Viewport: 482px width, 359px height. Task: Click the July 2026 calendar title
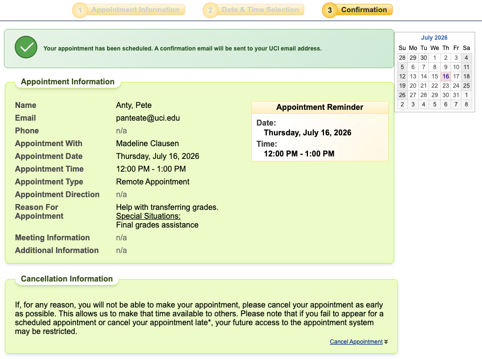pos(434,37)
